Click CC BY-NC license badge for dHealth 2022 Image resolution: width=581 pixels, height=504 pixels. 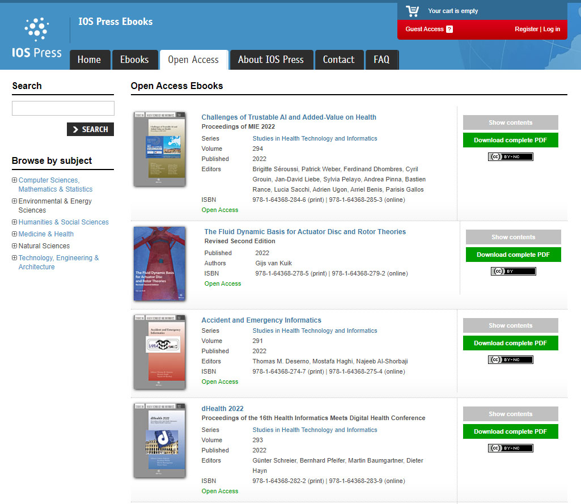pyautogui.click(x=510, y=448)
